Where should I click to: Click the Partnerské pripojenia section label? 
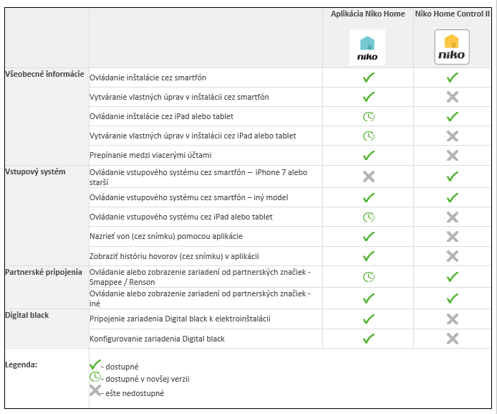(x=45, y=272)
